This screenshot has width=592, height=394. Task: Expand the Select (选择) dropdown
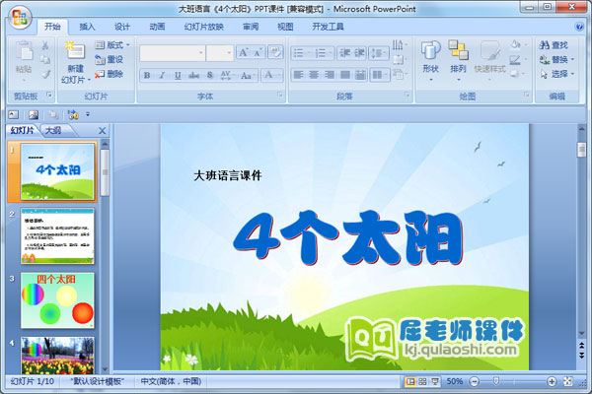558,74
